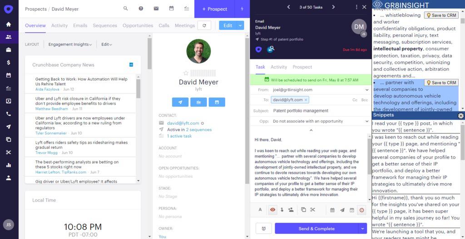Toggle the eye tracking icon in the email toolbar
Image resolution: width=465 pixels, height=239 pixels.
[272, 210]
